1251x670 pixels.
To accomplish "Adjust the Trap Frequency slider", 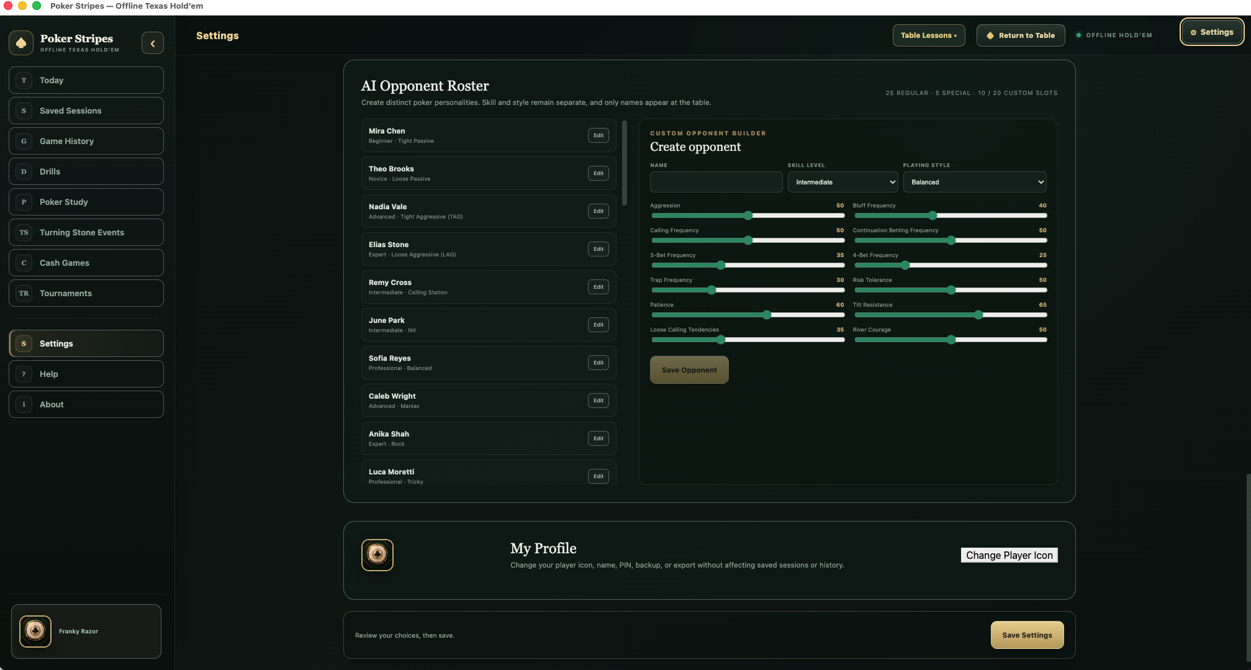I will tap(748, 290).
